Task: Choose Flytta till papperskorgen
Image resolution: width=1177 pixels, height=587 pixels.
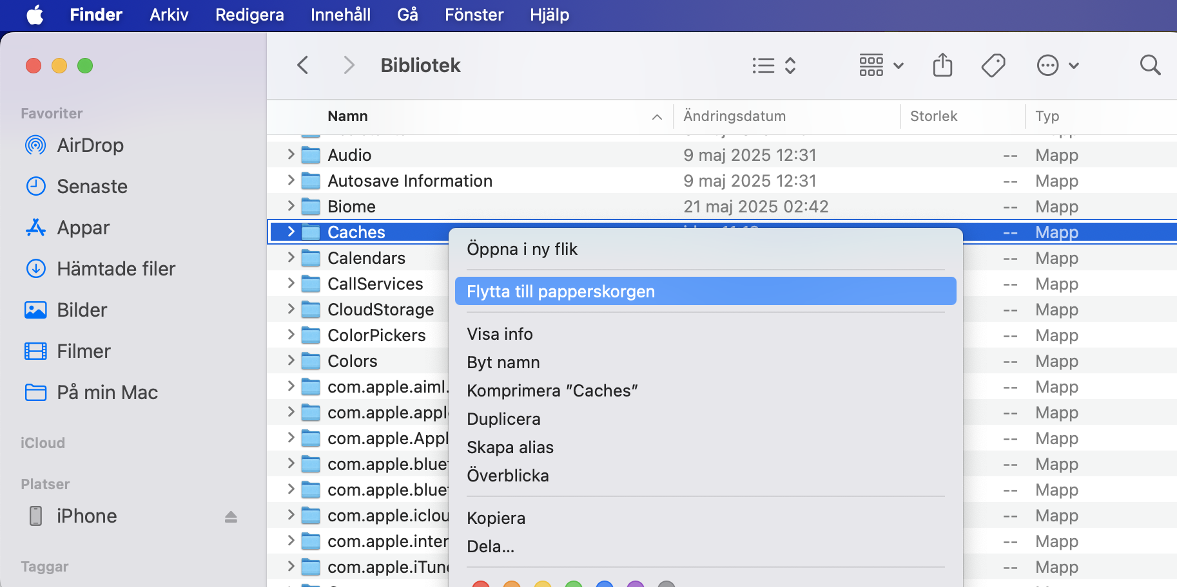Action: [x=705, y=292]
